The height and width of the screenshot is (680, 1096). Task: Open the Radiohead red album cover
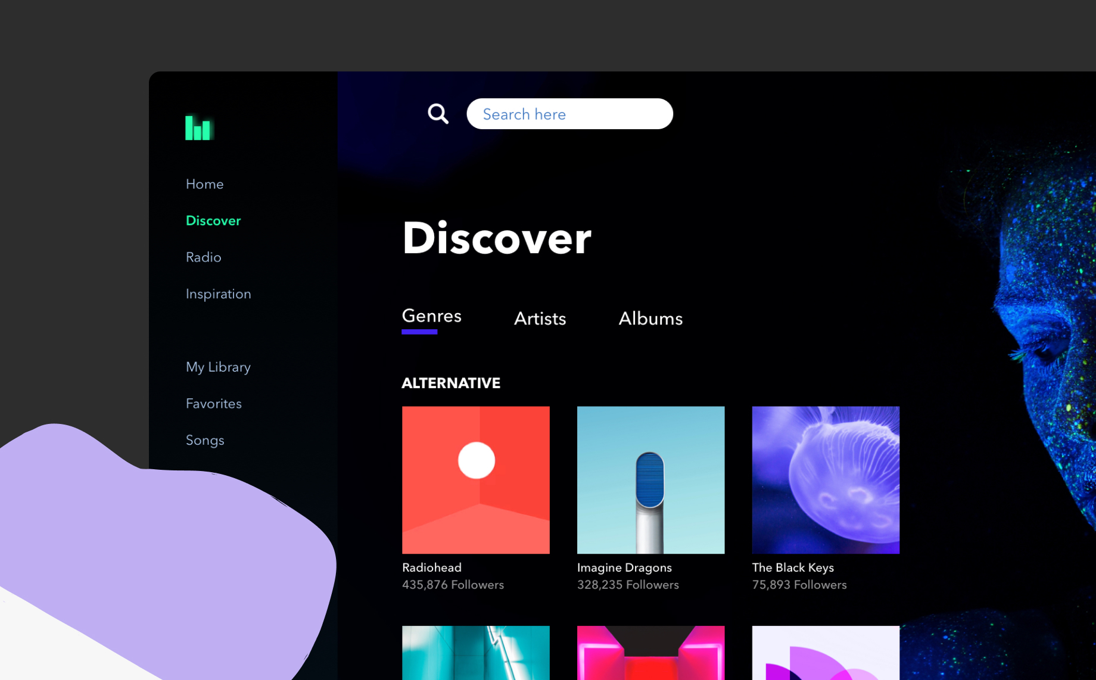[x=475, y=480]
